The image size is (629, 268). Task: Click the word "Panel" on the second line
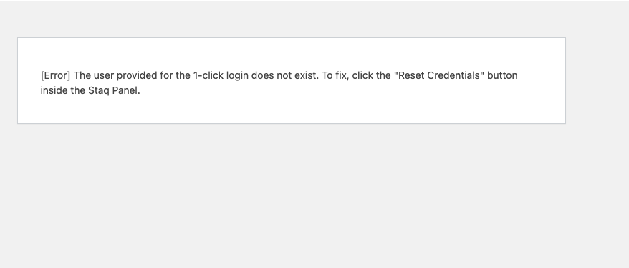126,91
